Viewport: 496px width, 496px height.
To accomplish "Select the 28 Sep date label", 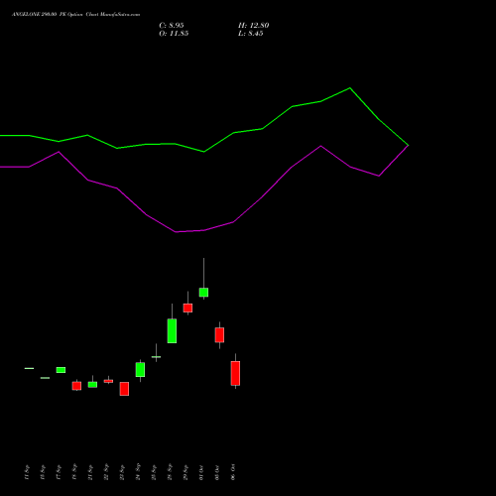I will tap(170, 472).
